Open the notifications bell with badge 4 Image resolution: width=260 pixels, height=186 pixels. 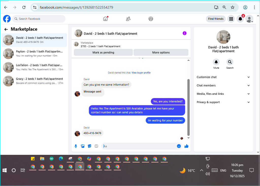(240, 19)
